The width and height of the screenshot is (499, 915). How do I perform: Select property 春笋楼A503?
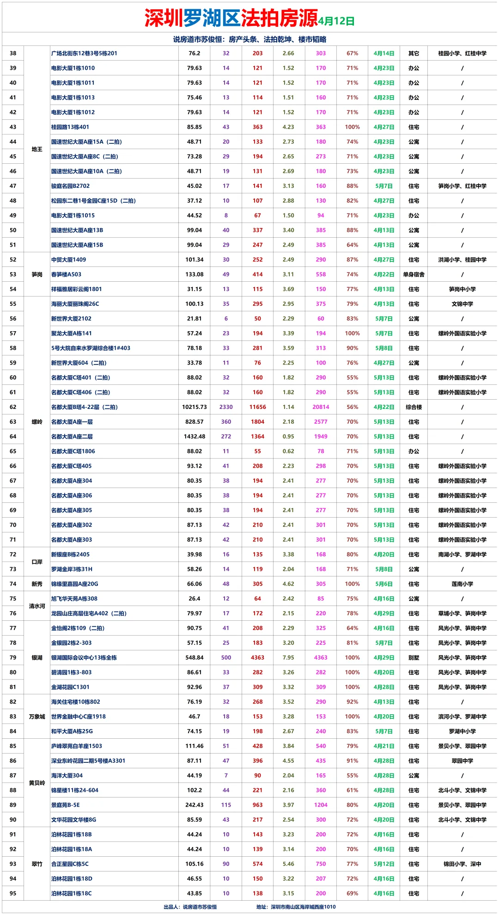pyautogui.click(x=66, y=274)
